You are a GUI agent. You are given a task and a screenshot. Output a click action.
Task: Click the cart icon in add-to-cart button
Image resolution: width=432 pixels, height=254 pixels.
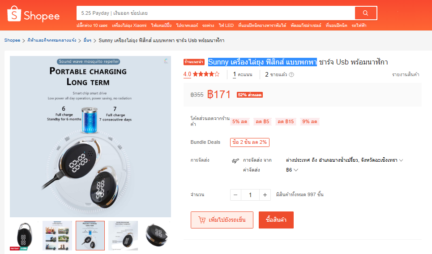coord(202,220)
